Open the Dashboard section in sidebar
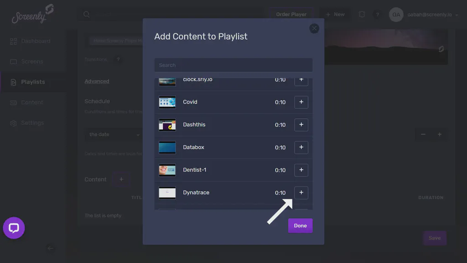 point(36,41)
